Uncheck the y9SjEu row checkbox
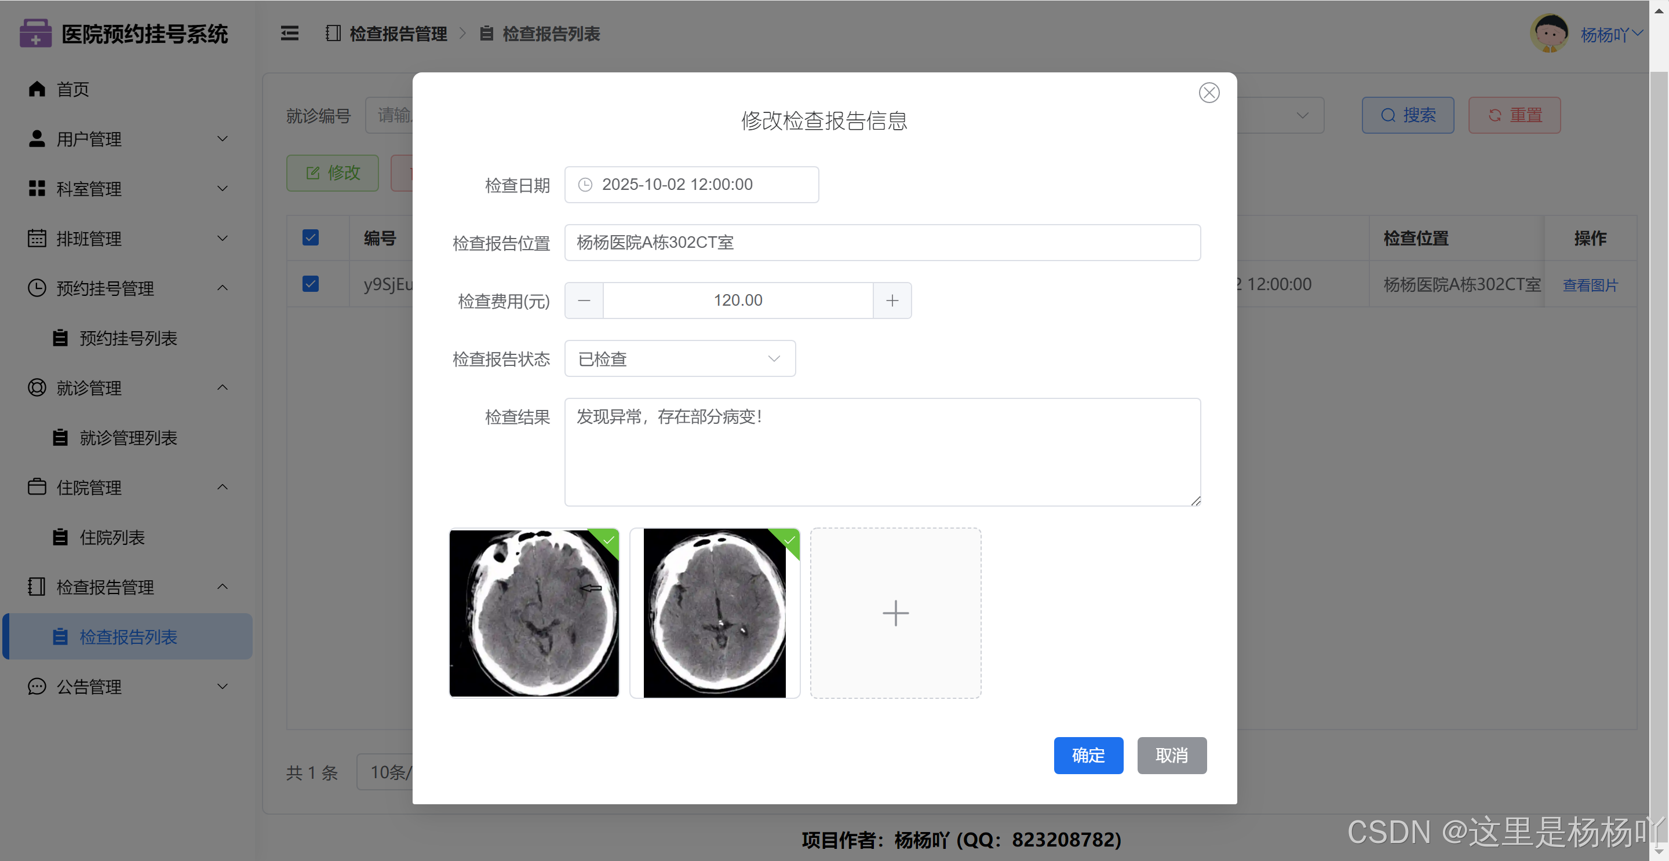The width and height of the screenshot is (1669, 861). (311, 284)
